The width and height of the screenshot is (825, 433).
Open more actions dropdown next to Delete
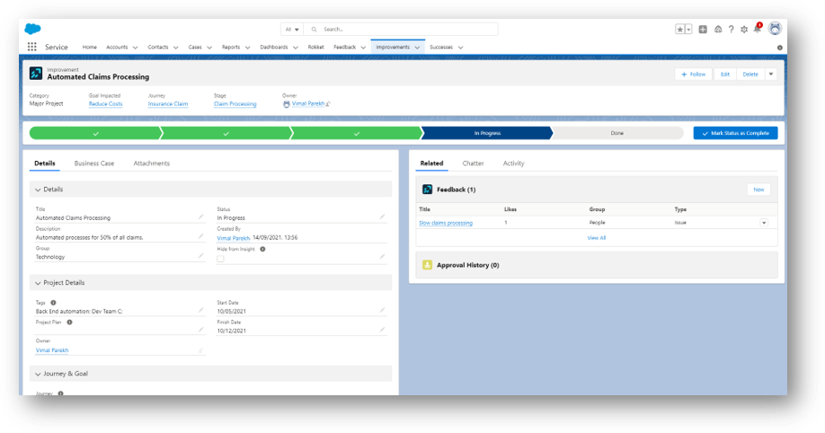point(771,75)
